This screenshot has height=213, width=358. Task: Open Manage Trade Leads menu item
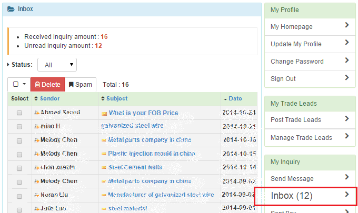coord(310,137)
